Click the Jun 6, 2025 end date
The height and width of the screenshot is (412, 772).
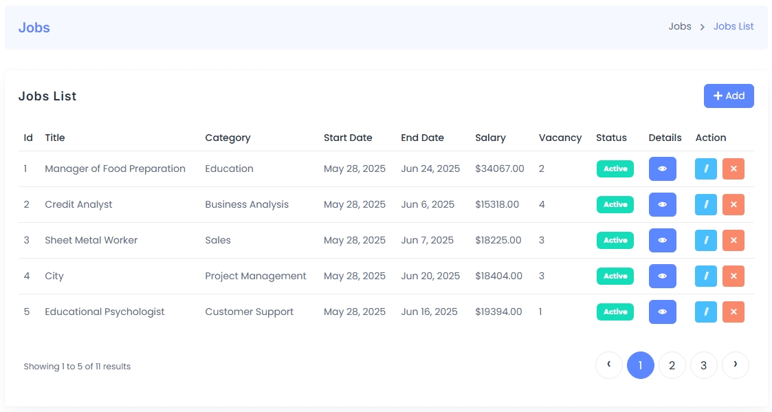click(x=428, y=204)
